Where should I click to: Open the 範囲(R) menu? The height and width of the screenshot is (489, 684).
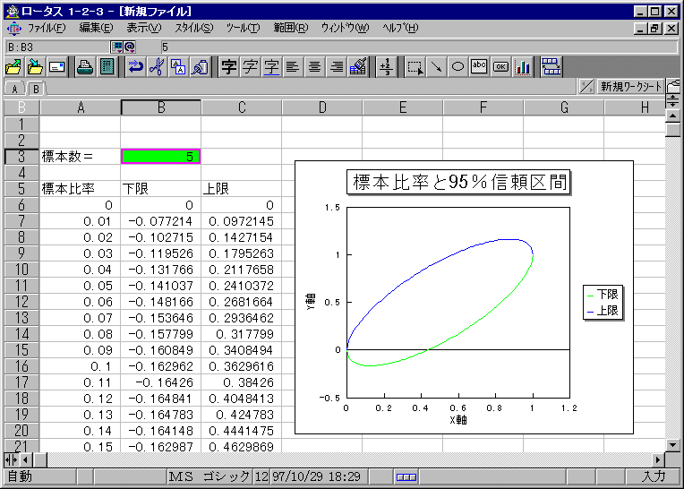coord(291,28)
